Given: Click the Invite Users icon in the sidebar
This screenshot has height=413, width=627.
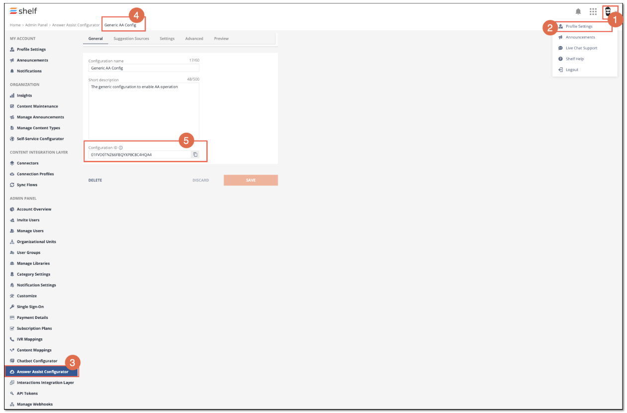Looking at the screenshot, I should point(12,220).
